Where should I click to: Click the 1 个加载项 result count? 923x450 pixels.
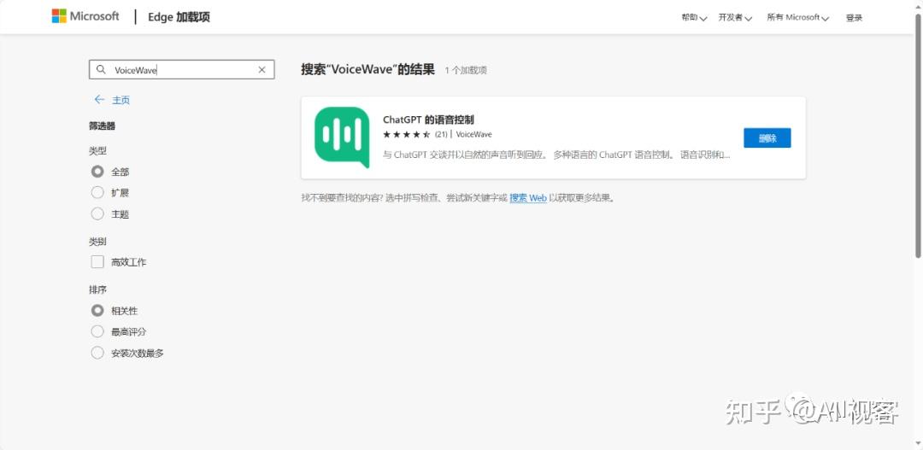click(466, 71)
